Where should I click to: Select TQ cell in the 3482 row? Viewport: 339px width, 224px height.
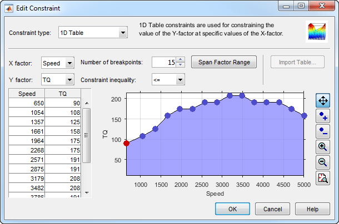[63, 188]
